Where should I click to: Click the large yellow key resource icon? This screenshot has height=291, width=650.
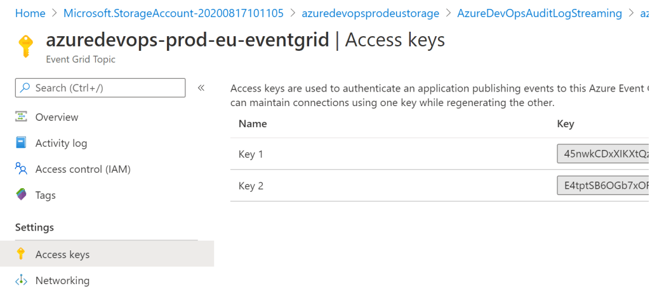(25, 46)
